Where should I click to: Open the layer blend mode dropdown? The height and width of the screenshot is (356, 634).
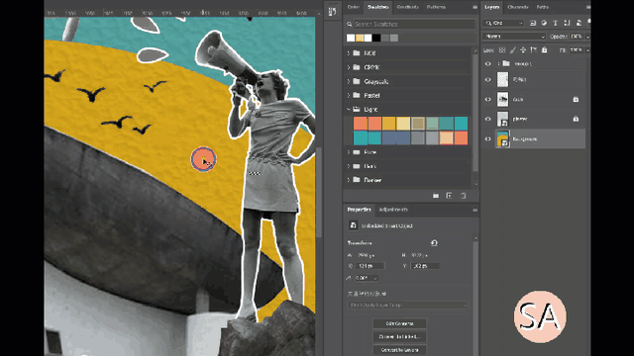(x=514, y=37)
